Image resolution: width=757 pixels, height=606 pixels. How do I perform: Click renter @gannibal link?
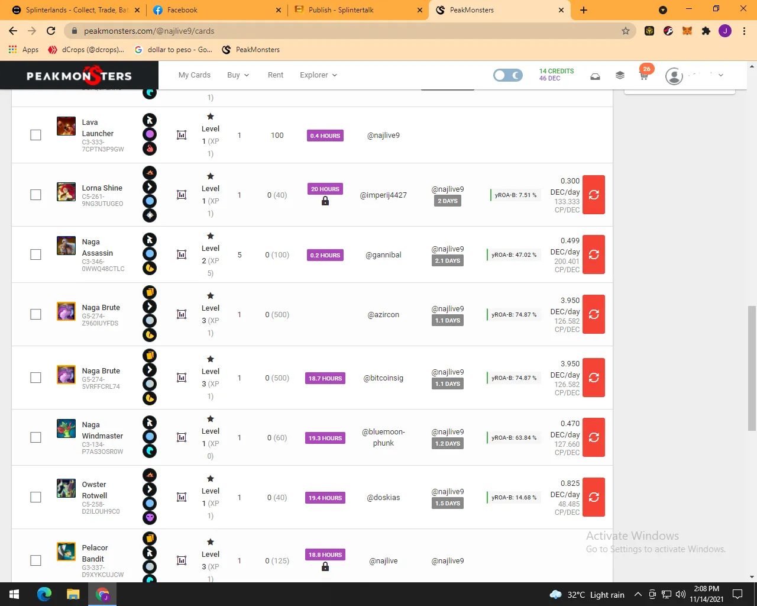click(383, 254)
